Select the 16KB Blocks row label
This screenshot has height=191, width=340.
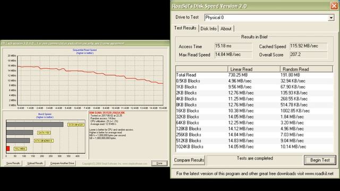click(188, 111)
